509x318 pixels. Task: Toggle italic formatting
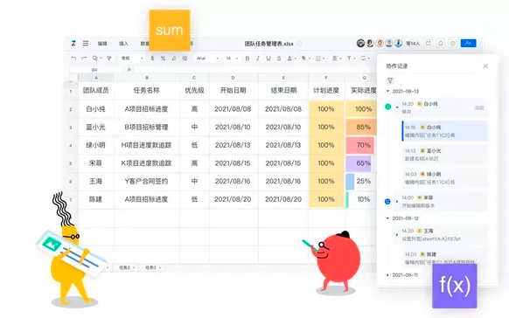coord(258,59)
